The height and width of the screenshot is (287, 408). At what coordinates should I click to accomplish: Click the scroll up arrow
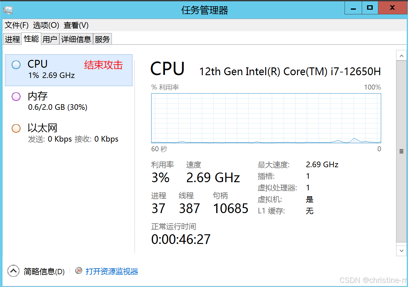pyautogui.click(x=401, y=56)
